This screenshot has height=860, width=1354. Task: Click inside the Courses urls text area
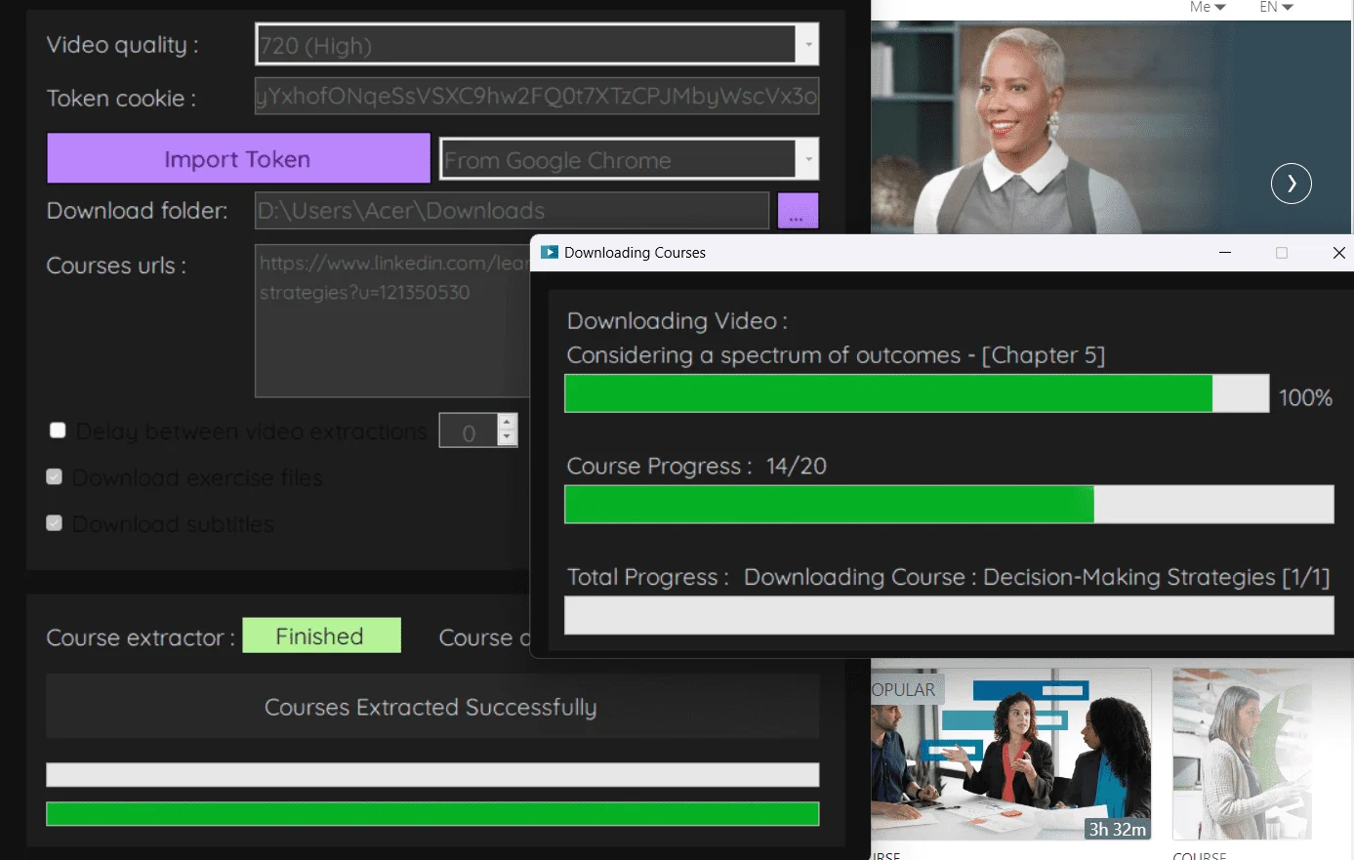[x=392, y=321]
